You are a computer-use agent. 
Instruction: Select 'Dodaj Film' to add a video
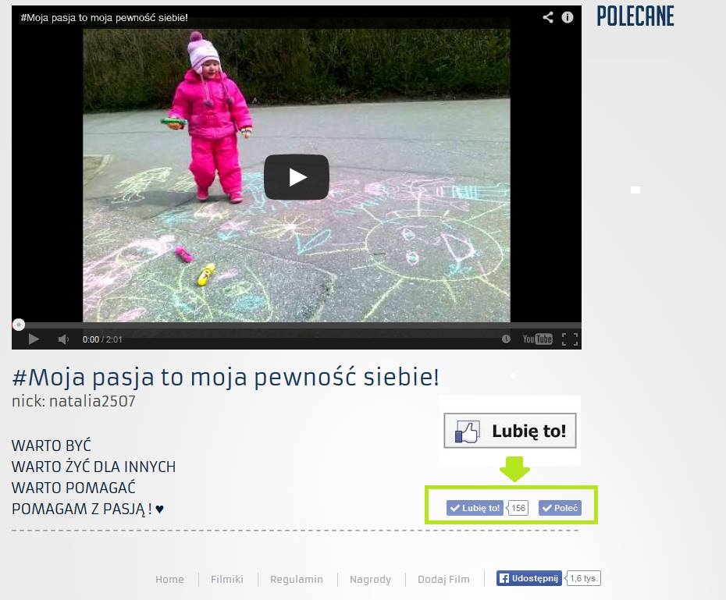443,579
